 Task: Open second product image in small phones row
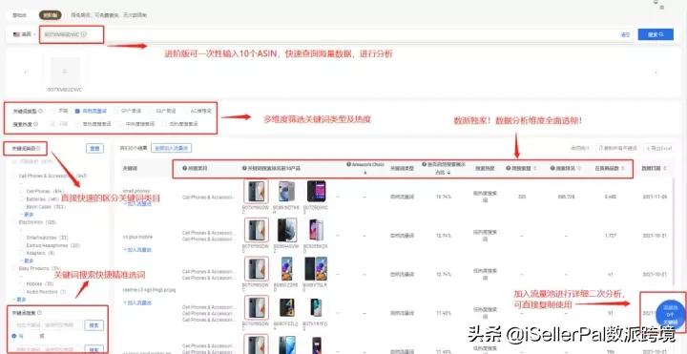(x=286, y=192)
